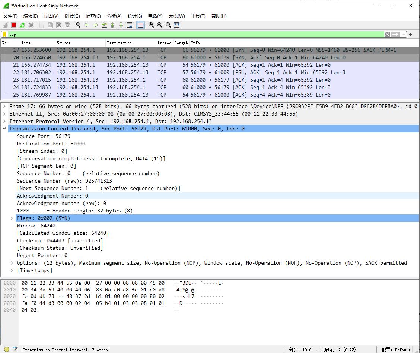Click the open capture file icon
The width and height of the screenshot is (420, 353).
pos(42,25)
